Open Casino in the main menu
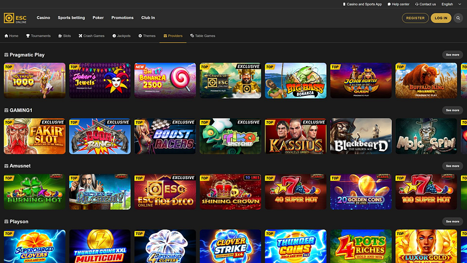This screenshot has width=467, height=263. pyautogui.click(x=43, y=17)
